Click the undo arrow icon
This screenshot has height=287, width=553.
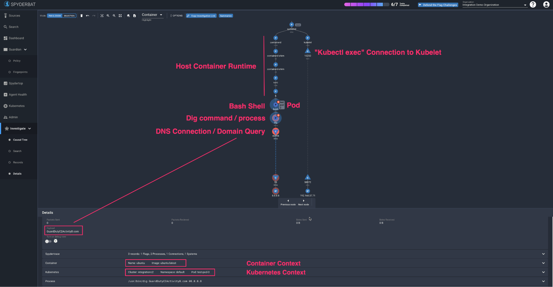coord(87,16)
